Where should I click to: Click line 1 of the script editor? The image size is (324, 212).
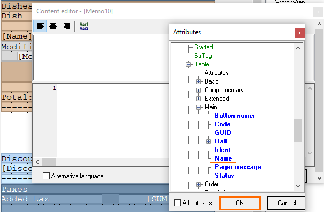tap(113, 88)
